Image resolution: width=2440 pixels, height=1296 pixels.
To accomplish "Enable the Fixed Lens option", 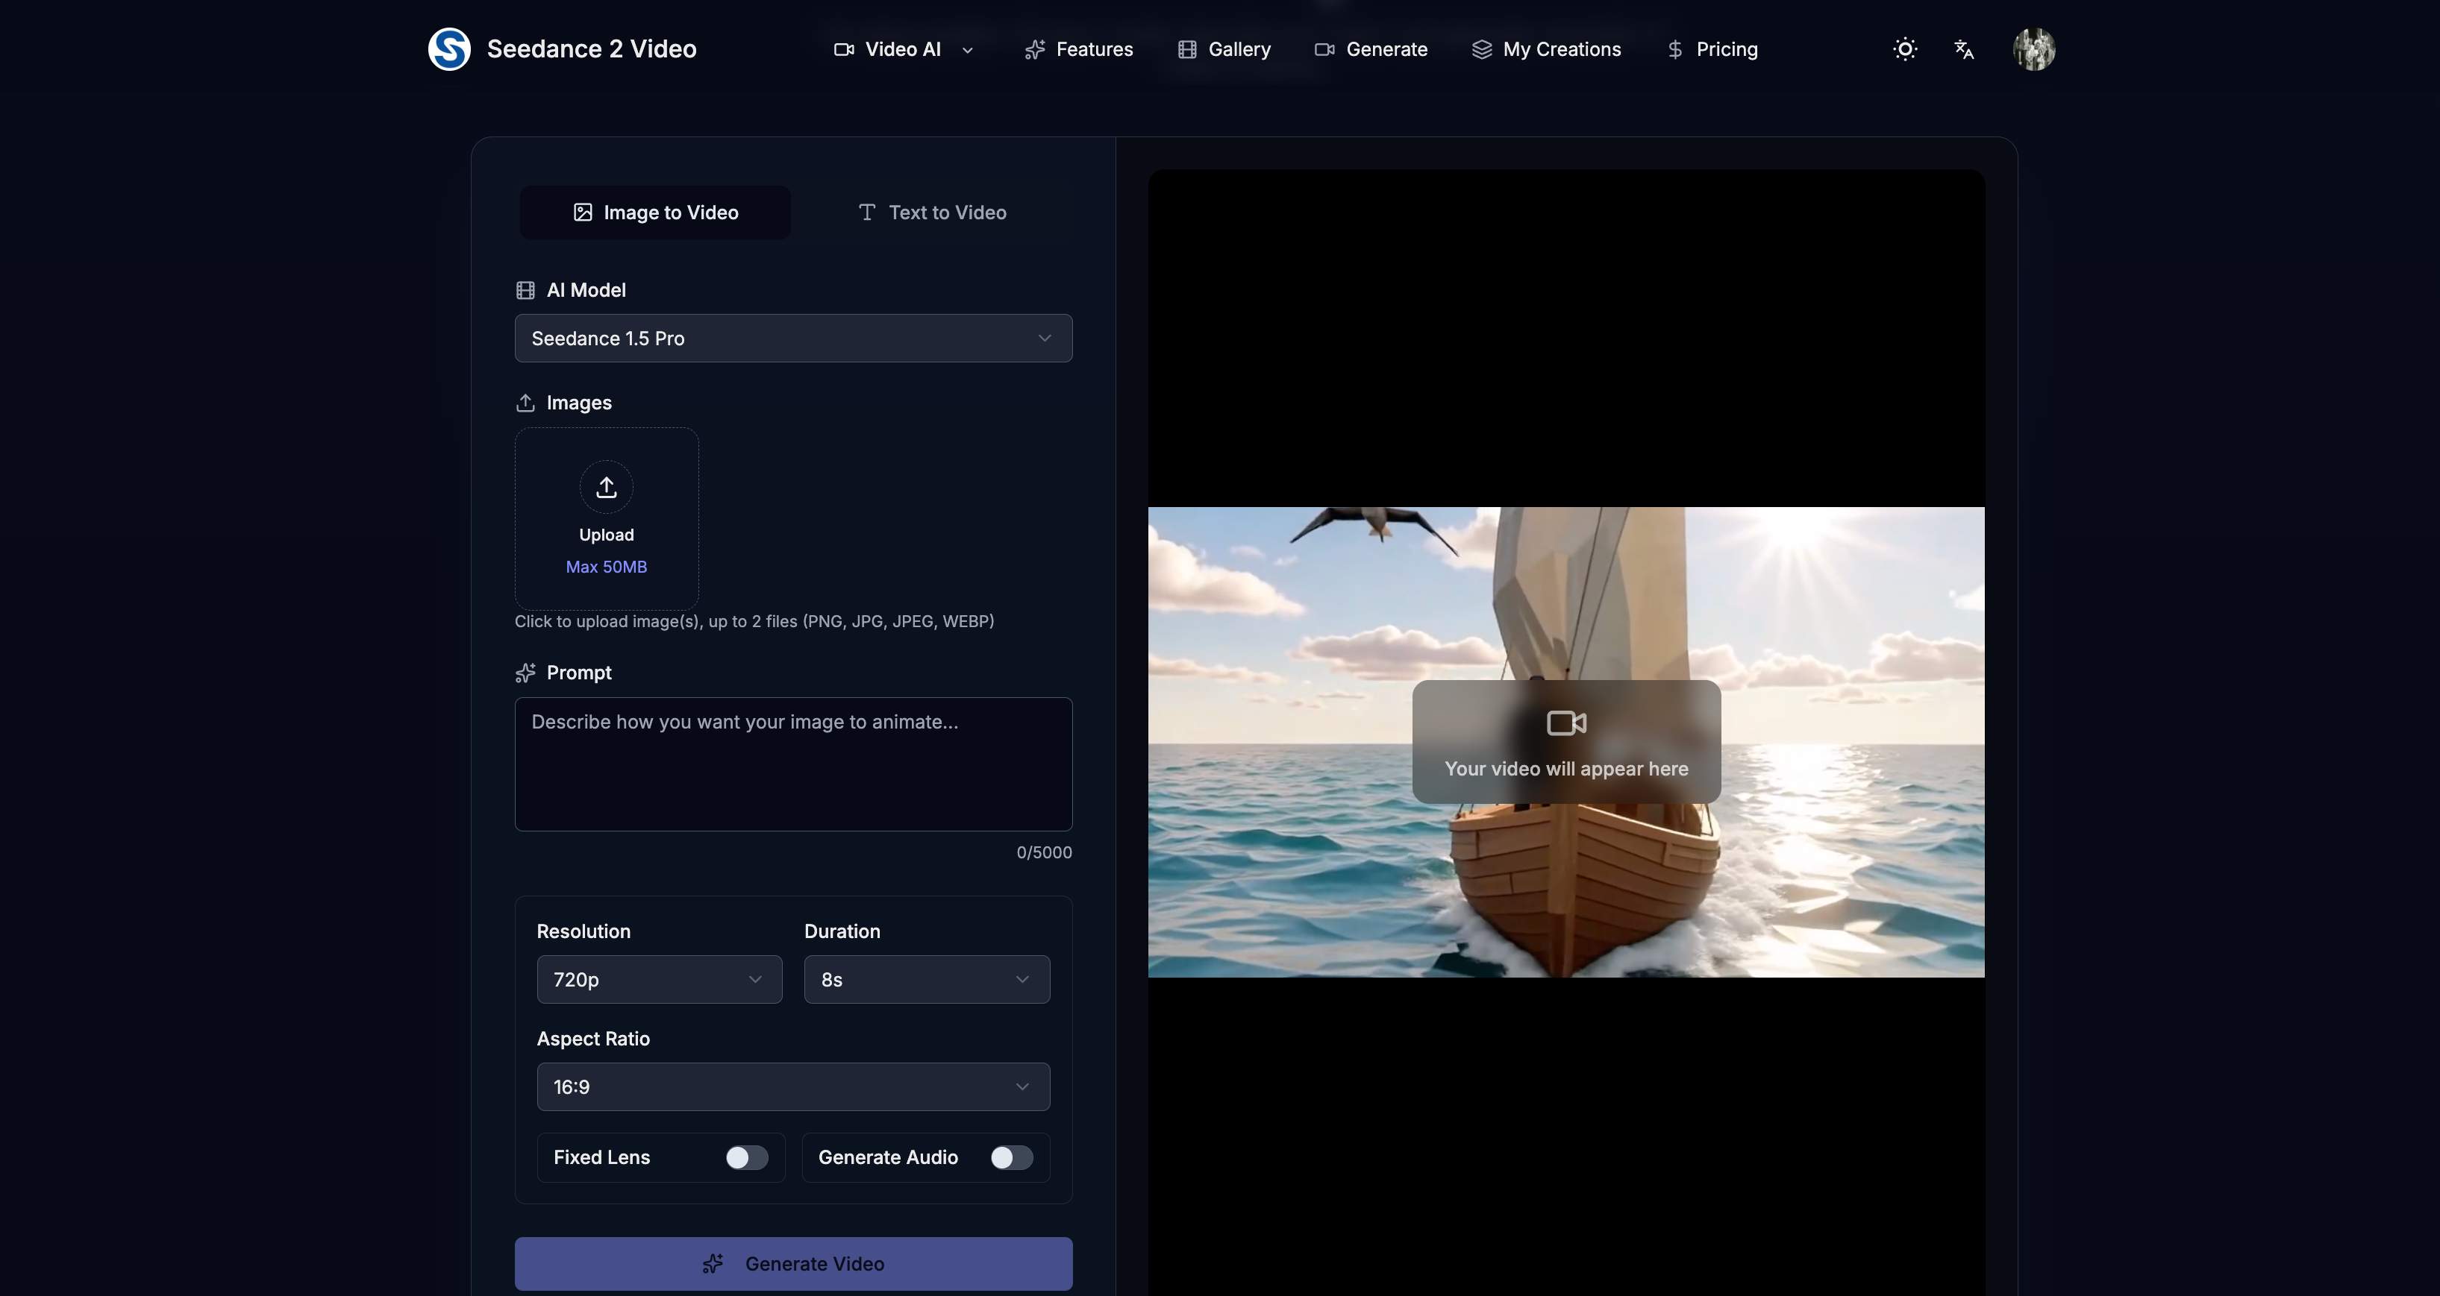I will pos(746,1157).
